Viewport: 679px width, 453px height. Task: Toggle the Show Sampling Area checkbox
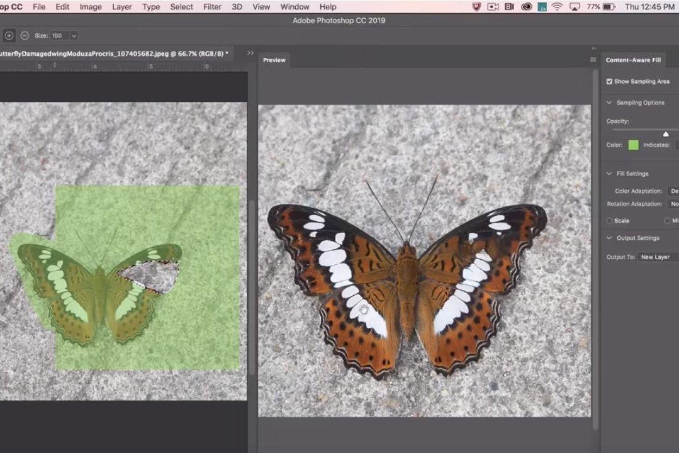click(x=609, y=82)
